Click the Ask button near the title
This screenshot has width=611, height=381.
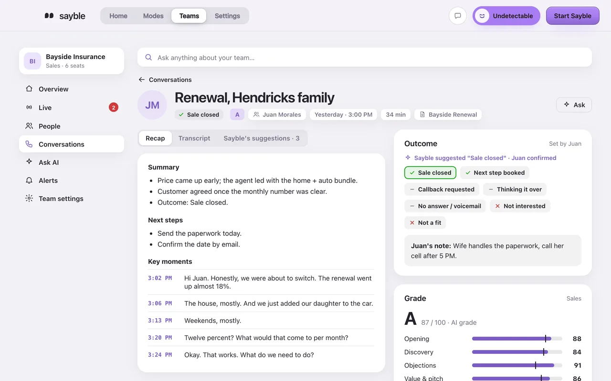click(x=574, y=105)
